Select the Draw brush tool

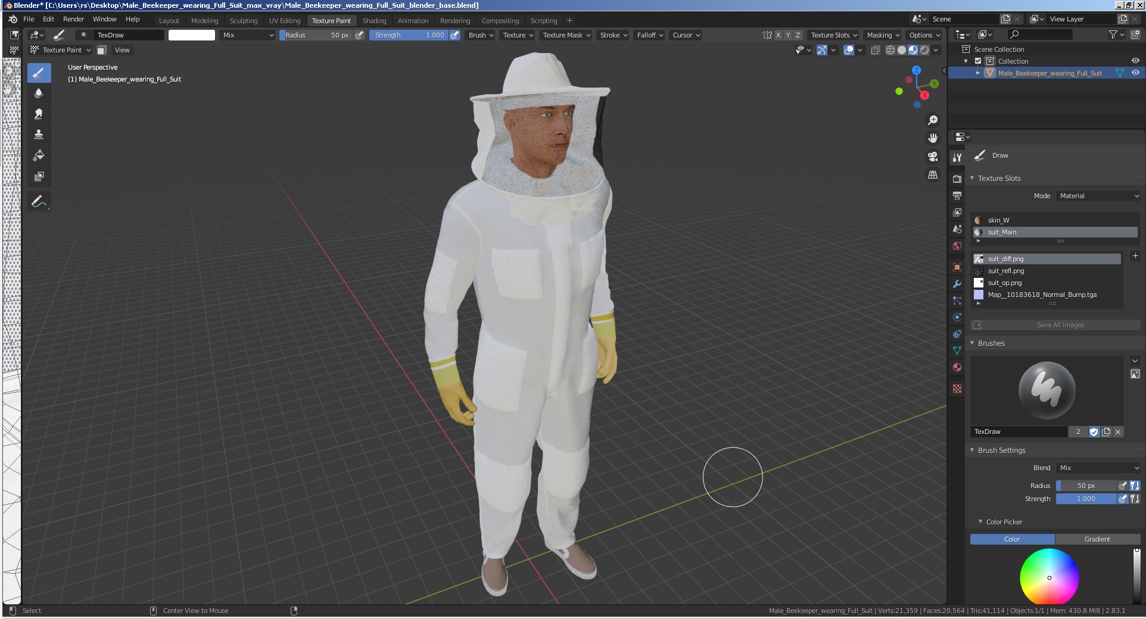pos(39,73)
